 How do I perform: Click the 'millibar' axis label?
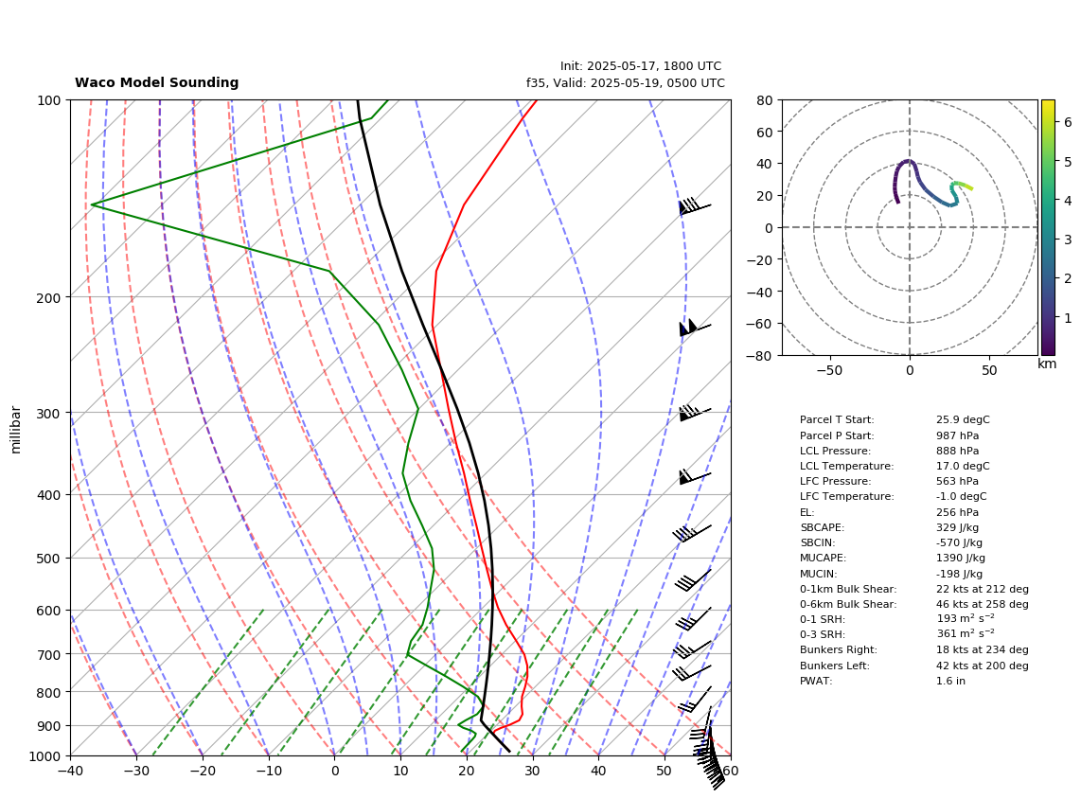(x=16, y=430)
